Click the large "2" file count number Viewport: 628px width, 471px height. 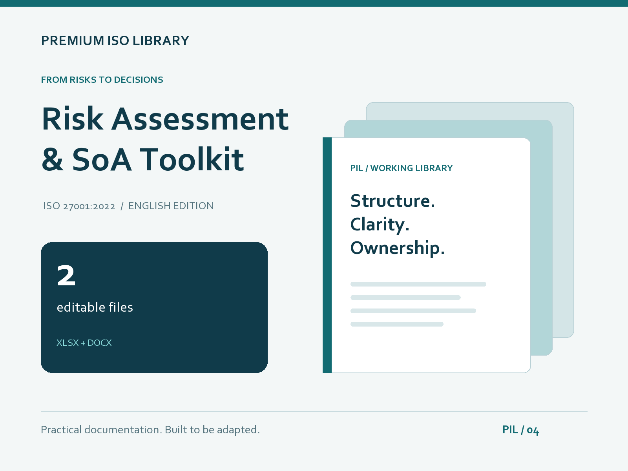(66, 276)
